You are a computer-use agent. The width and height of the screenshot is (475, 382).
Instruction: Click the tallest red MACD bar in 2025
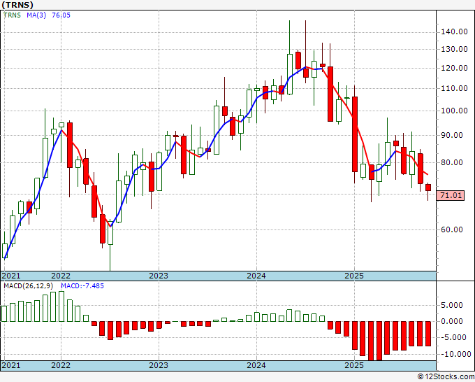click(371, 341)
